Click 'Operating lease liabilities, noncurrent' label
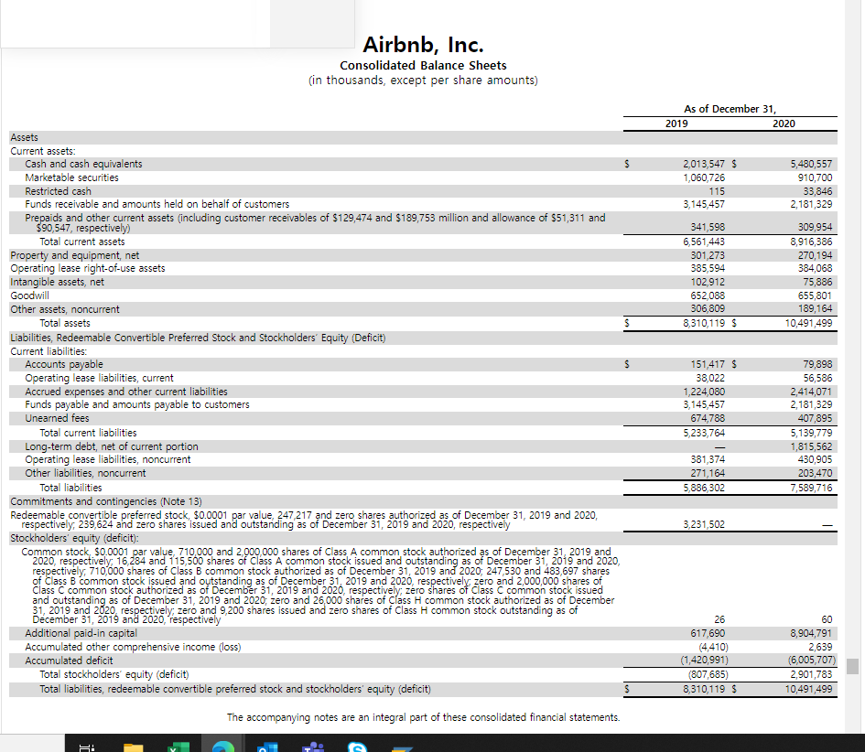865x752 pixels. tap(108, 459)
